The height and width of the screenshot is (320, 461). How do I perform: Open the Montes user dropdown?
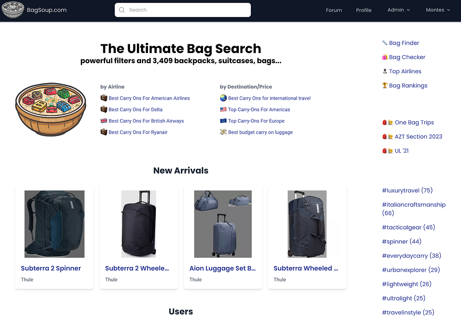click(438, 10)
